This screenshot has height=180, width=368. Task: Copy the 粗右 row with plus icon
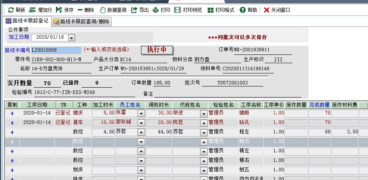[12, 142]
